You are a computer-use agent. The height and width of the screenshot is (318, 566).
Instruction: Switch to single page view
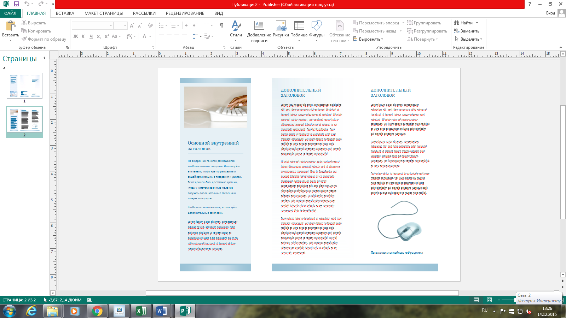click(476, 300)
